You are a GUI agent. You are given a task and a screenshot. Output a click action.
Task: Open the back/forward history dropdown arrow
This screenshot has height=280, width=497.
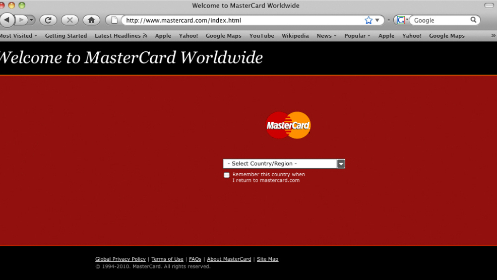click(x=31, y=20)
